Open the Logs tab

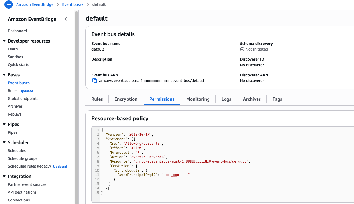[226, 99]
